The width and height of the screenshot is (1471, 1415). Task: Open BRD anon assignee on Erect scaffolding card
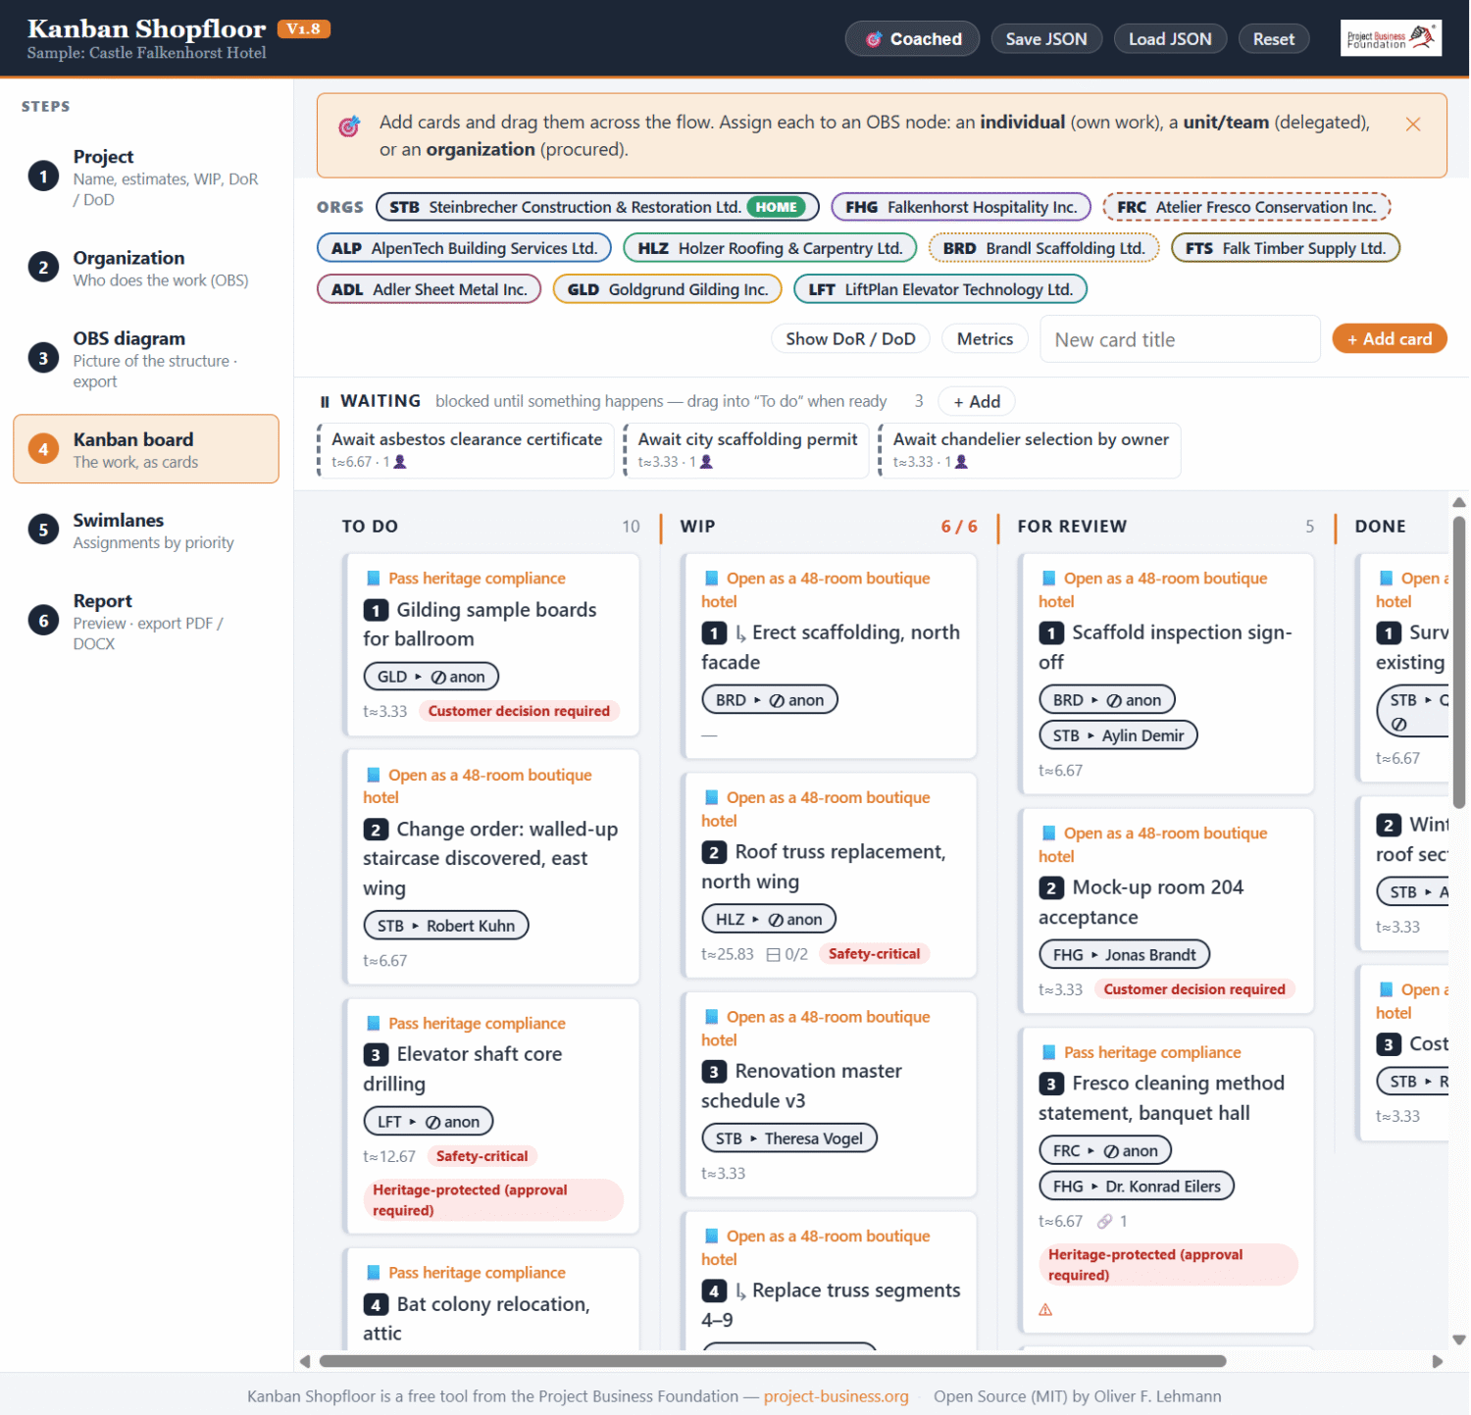[769, 700]
